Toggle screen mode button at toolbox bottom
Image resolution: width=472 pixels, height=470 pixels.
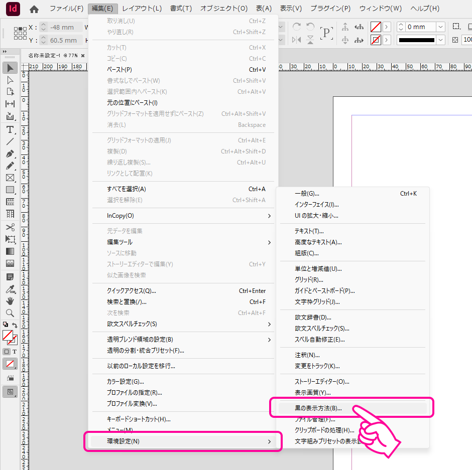point(10,392)
